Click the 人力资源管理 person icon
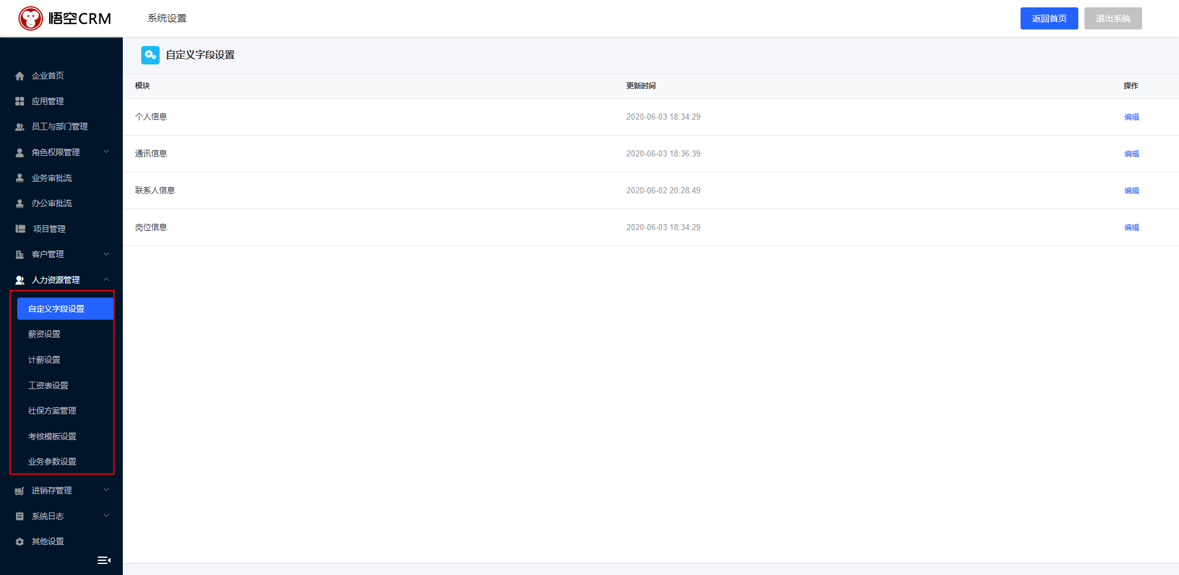This screenshot has width=1179, height=575. tap(20, 280)
